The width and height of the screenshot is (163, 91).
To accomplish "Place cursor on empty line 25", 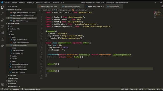I will point(99,69).
